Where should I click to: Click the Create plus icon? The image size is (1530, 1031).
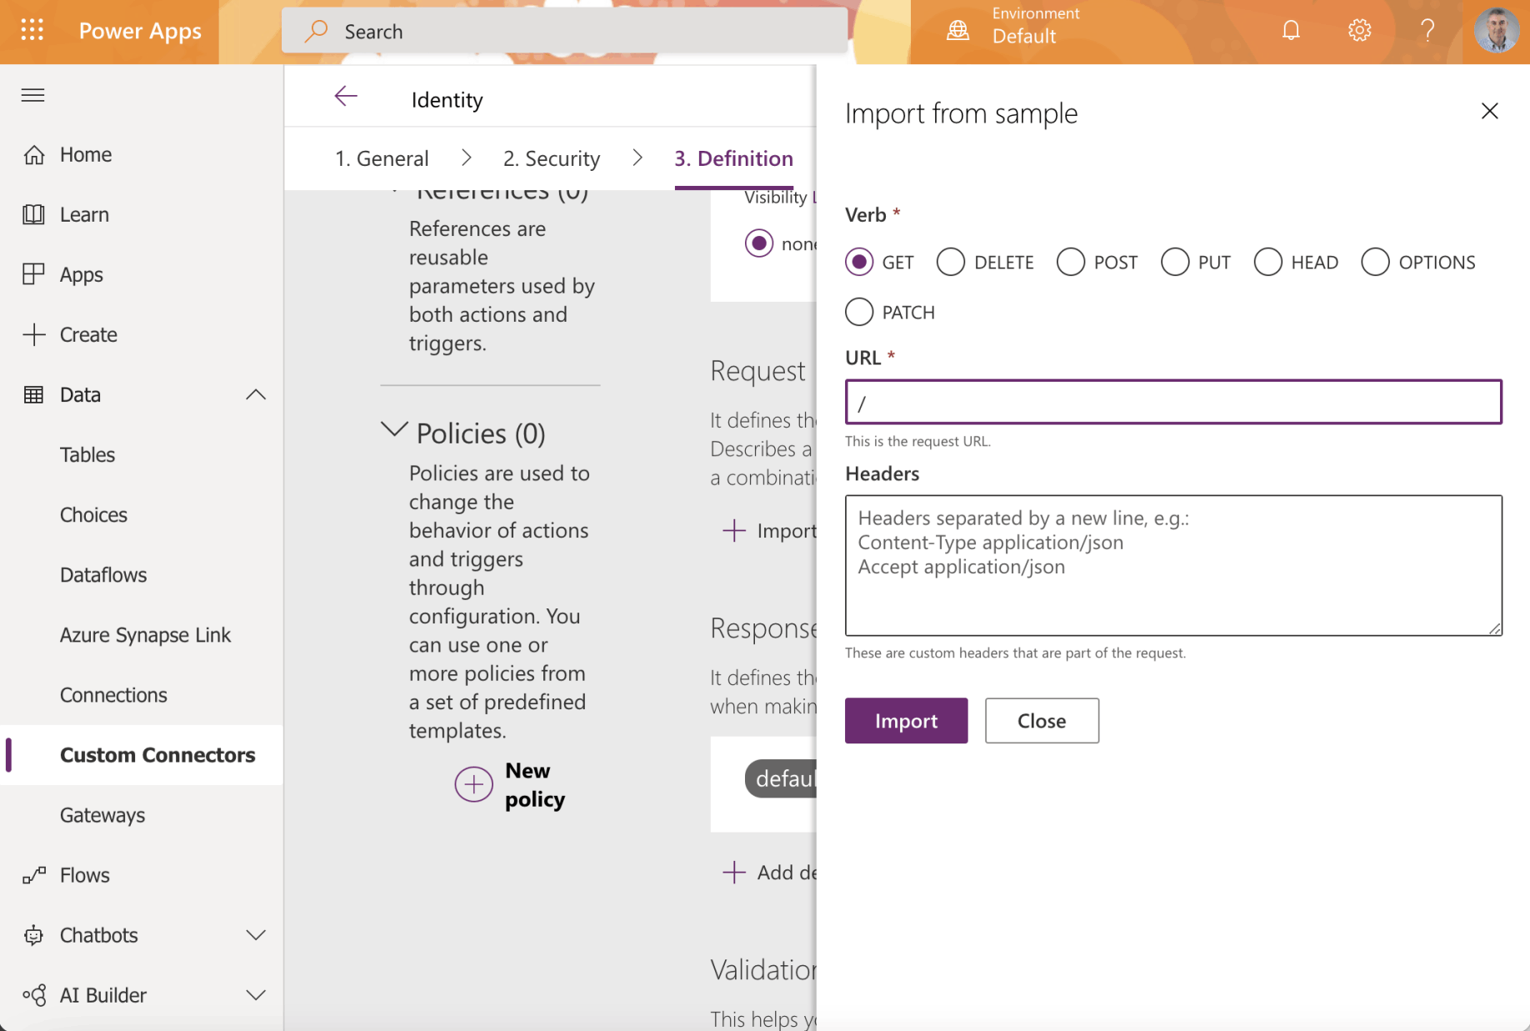point(33,335)
